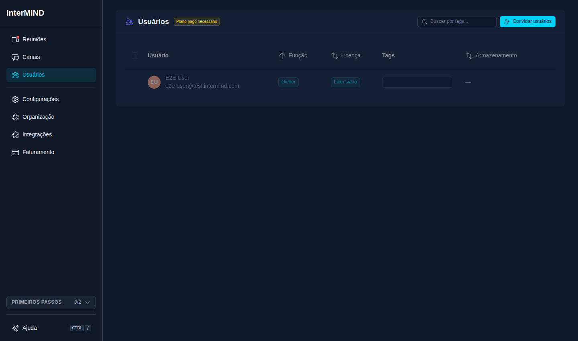578x341 pixels.
Task: Click the Licenciado license badge
Action: point(345,82)
